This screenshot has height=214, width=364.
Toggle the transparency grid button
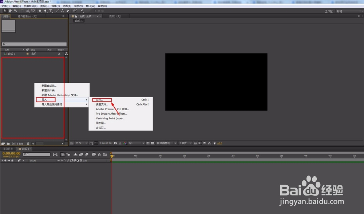pos(153,143)
